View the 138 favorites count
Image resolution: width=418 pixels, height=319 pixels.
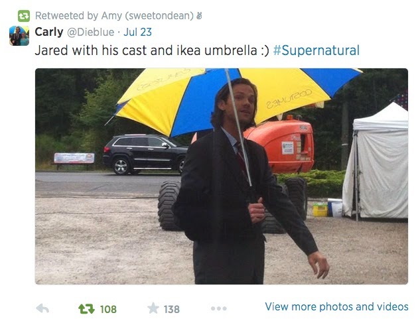(171, 310)
